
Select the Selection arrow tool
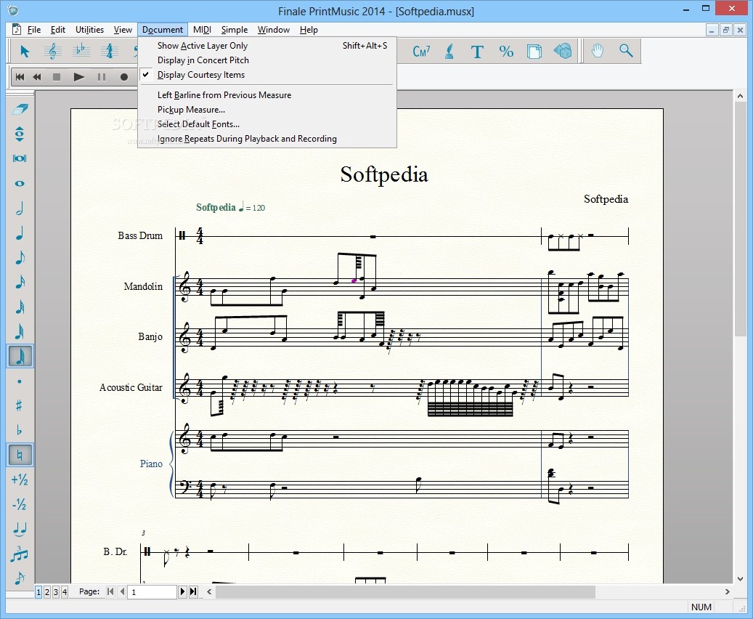coord(25,51)
